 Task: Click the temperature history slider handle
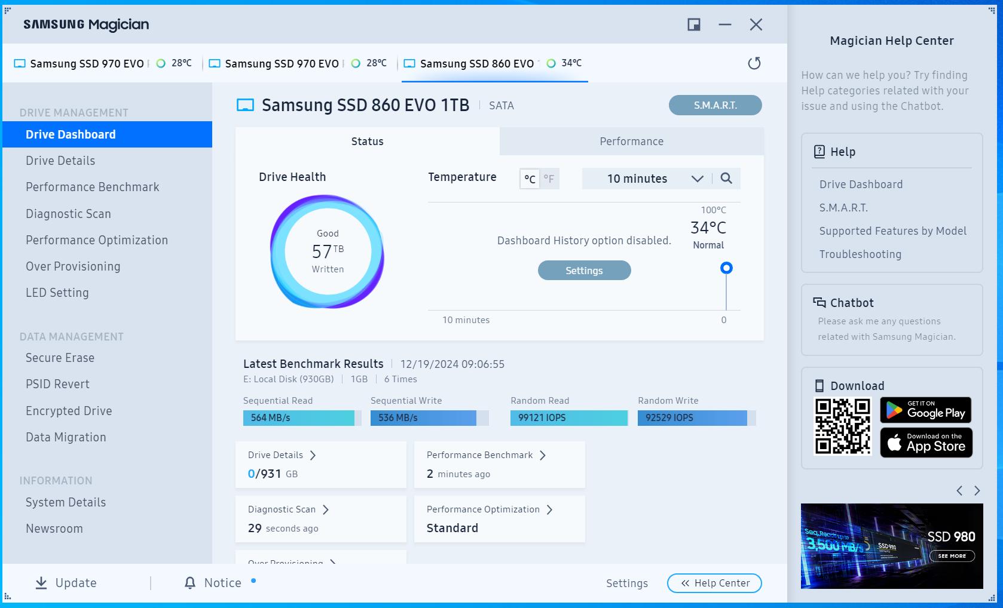click(x=726, y=268)
